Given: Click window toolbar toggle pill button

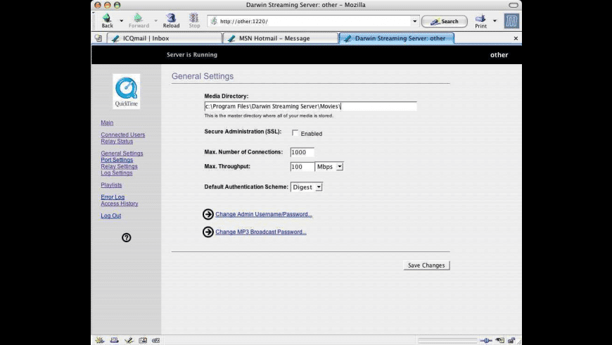Looking at the screenshot, I should tap(514, 5).
